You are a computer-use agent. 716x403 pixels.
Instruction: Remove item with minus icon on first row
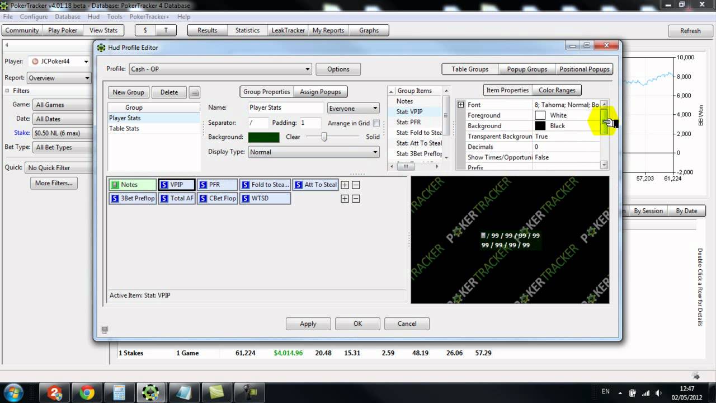point(356,185)
